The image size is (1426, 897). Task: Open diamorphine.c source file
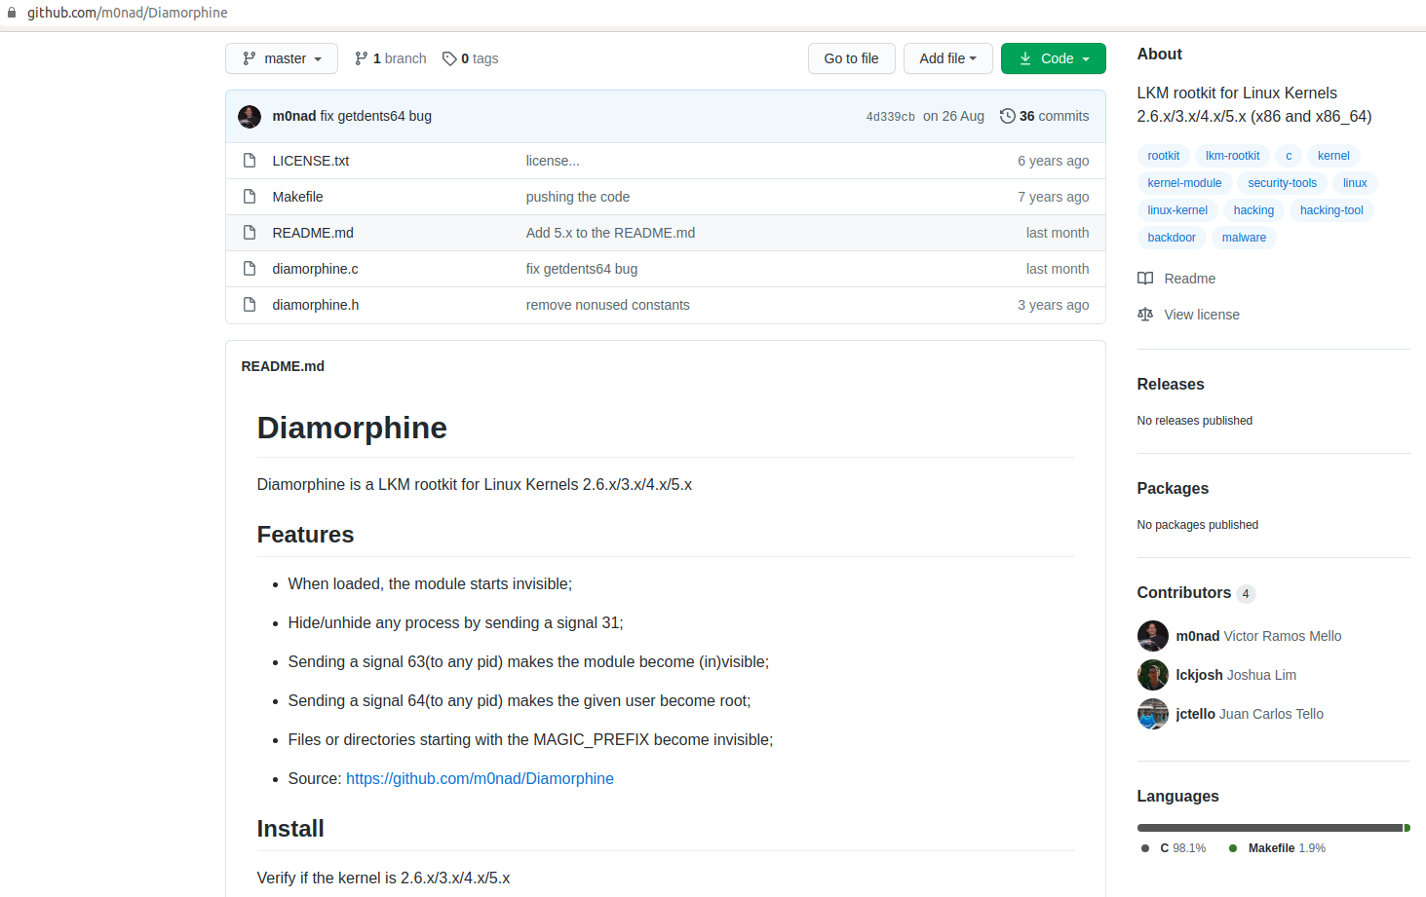point(316,269)
